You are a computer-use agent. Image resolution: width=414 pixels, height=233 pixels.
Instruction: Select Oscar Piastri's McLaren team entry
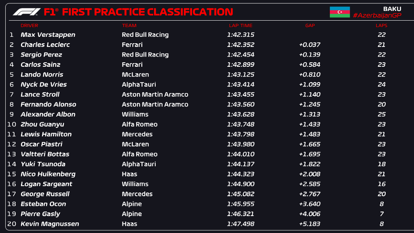pos(135,144)
